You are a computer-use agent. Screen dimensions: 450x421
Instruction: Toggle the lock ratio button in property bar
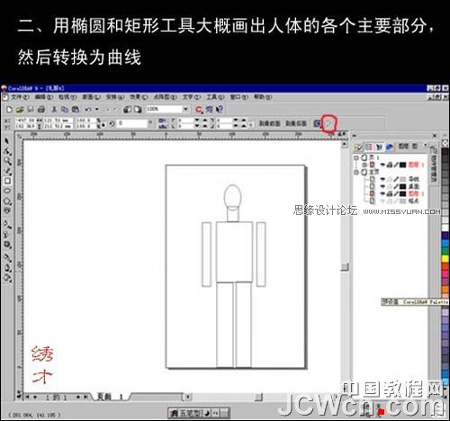point(103,123)
